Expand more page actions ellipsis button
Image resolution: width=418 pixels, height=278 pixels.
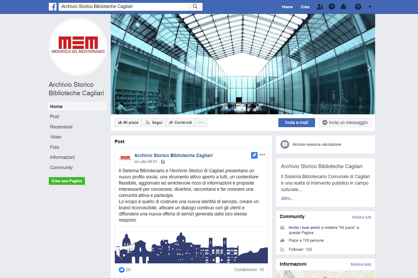pyautogui.click(x=201, y=123)
